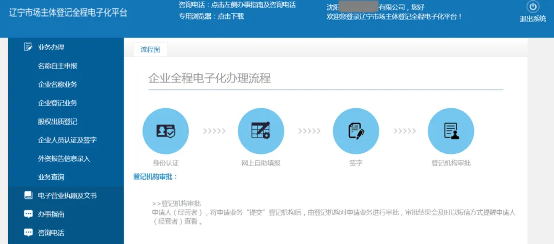The image size is (554, 244).
Task: Click the 网上自助填报 step label
Action: 261,164
